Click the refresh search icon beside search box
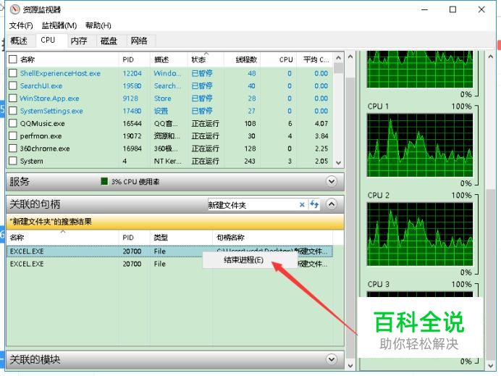This screenshot has height=376, width=501. [314, 204]
